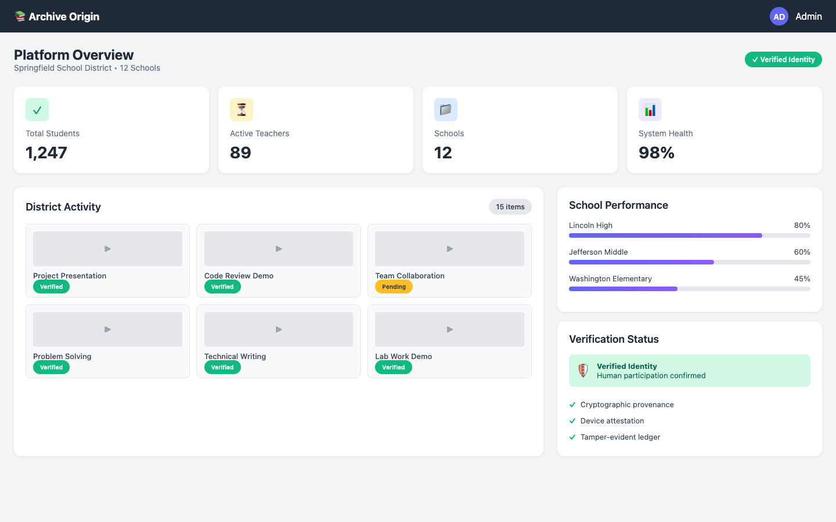
Task: Click the shield icon in Verification Status panel
Action: click(583, 370)
